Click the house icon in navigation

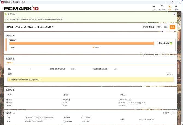(x=154, y=7)
